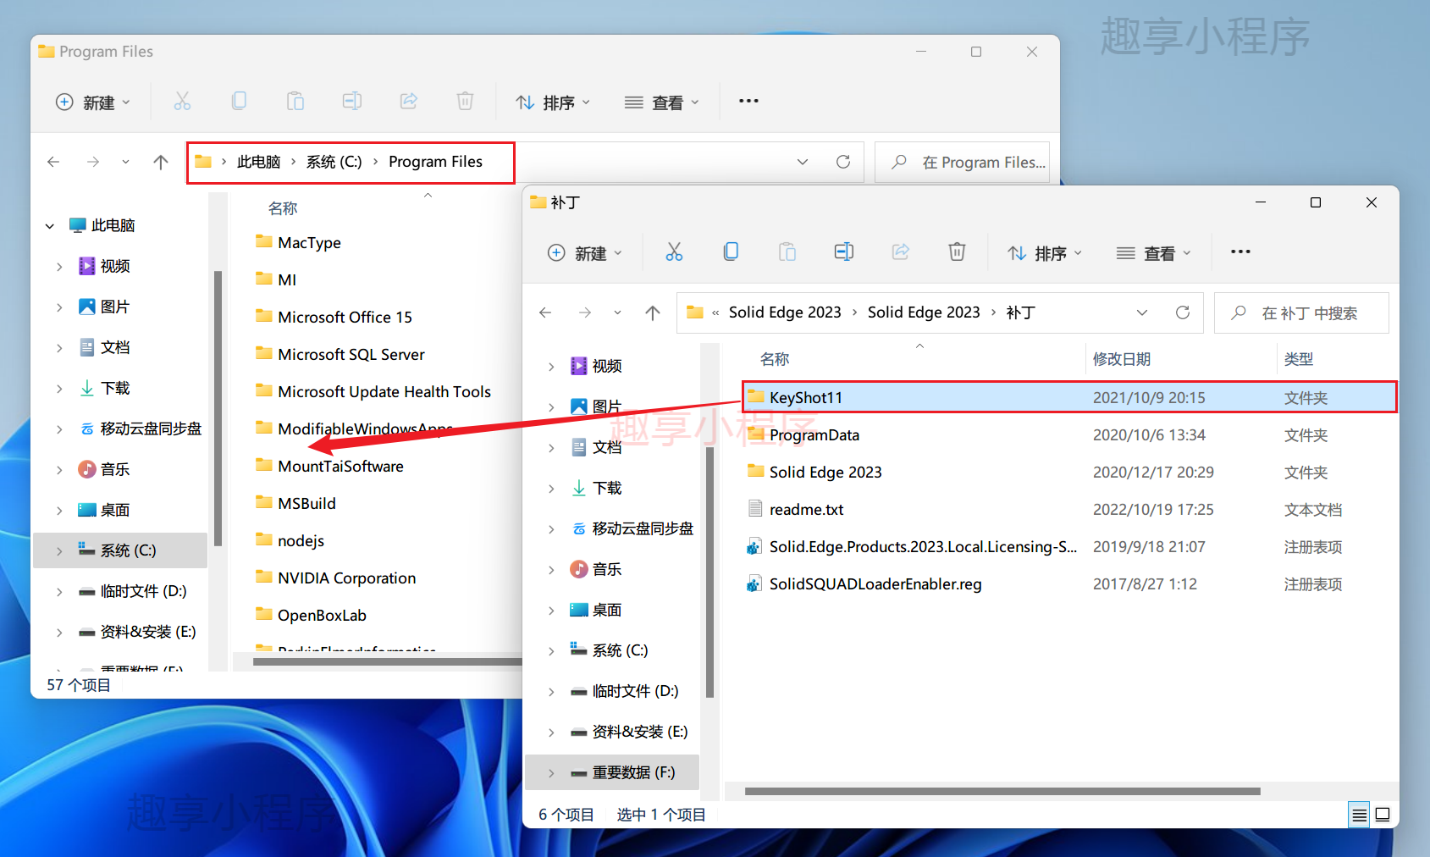Refresh the 补丁 folder view
This screenshot has width=1430, height=857.
pyautogui.click(x=1183, y=312)
